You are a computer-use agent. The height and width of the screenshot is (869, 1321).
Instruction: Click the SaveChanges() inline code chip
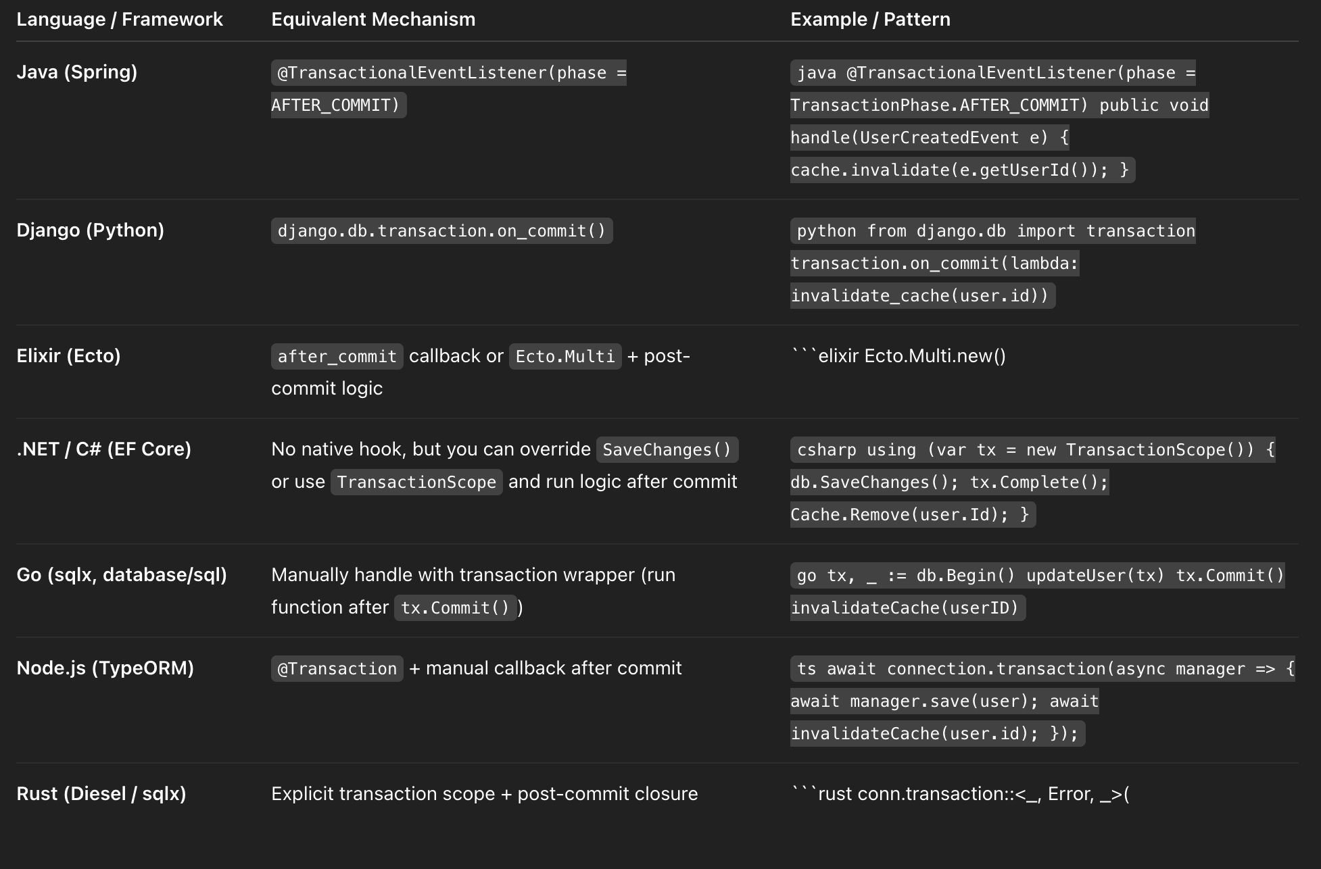tap(667, 450)
